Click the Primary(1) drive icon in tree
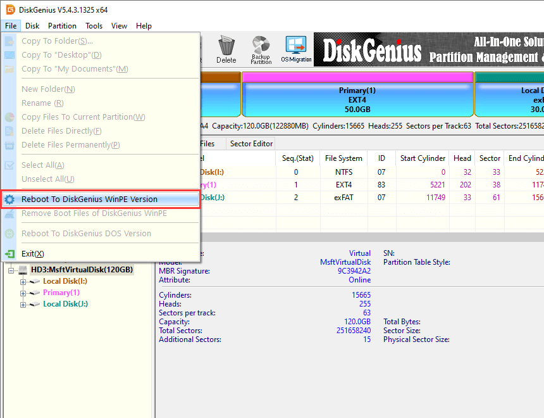The image size is (544, 418). pyautogui.click(x=34, y=293)
